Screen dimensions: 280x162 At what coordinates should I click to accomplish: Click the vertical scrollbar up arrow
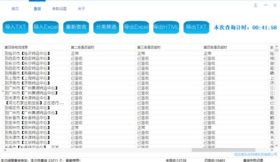[277, 47]
